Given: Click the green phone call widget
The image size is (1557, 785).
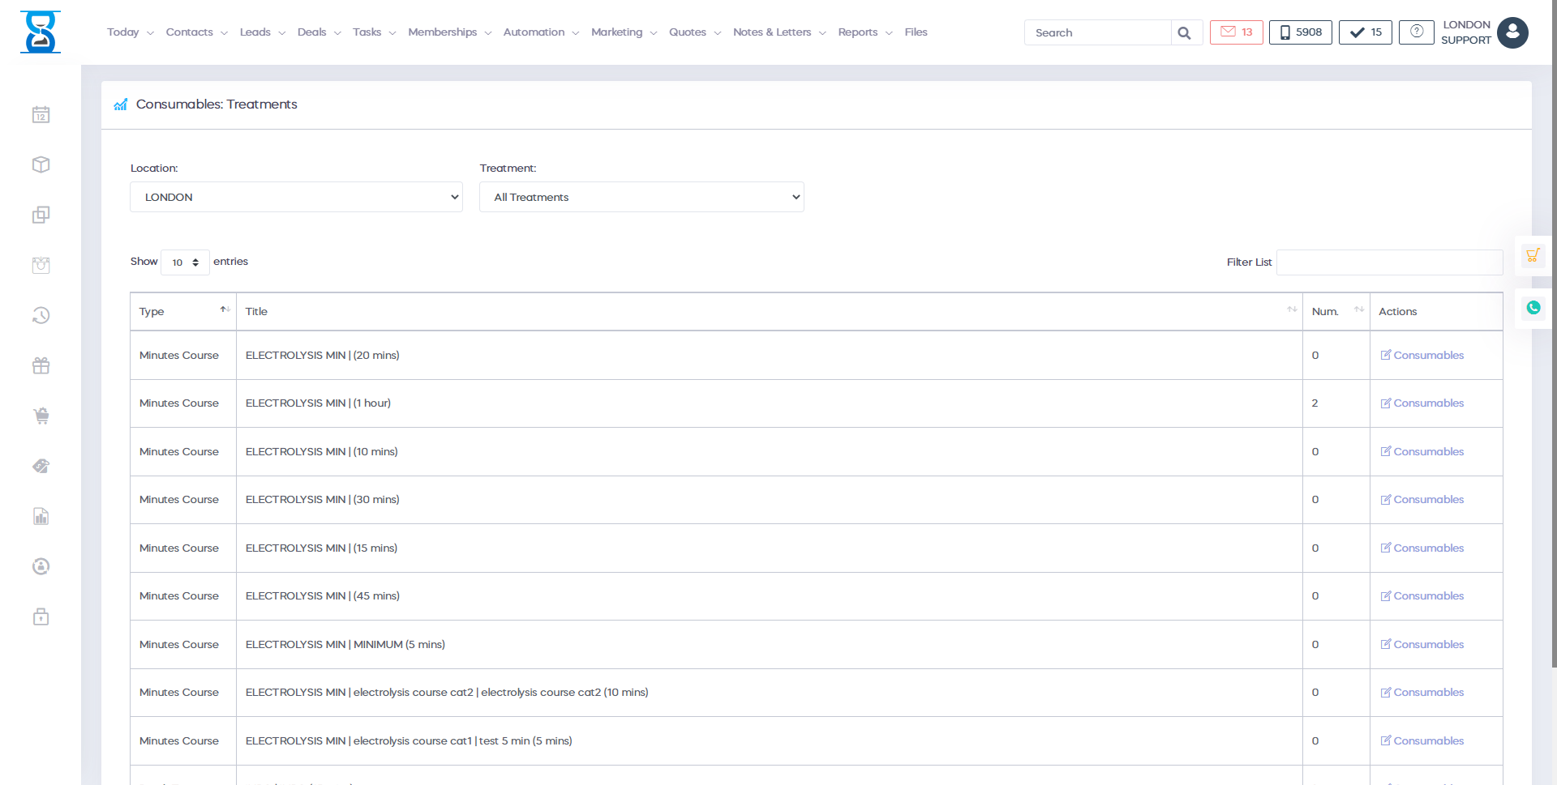Looking at the screenshot, I should click(1533, 308).
